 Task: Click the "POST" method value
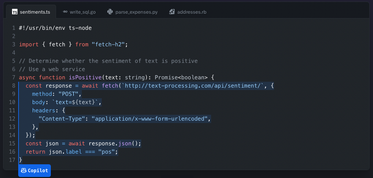click(x=68, y=94)
